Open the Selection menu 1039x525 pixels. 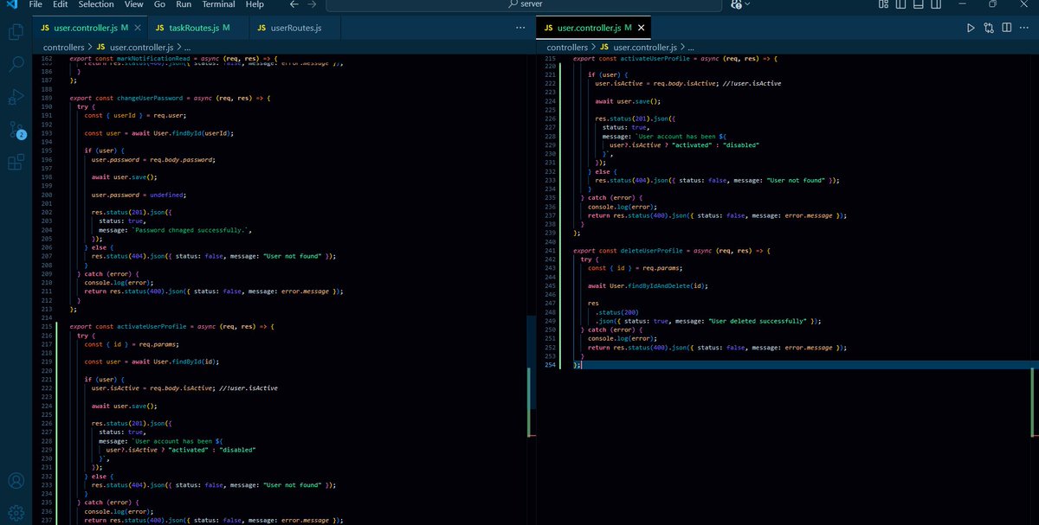coord(96,4)
